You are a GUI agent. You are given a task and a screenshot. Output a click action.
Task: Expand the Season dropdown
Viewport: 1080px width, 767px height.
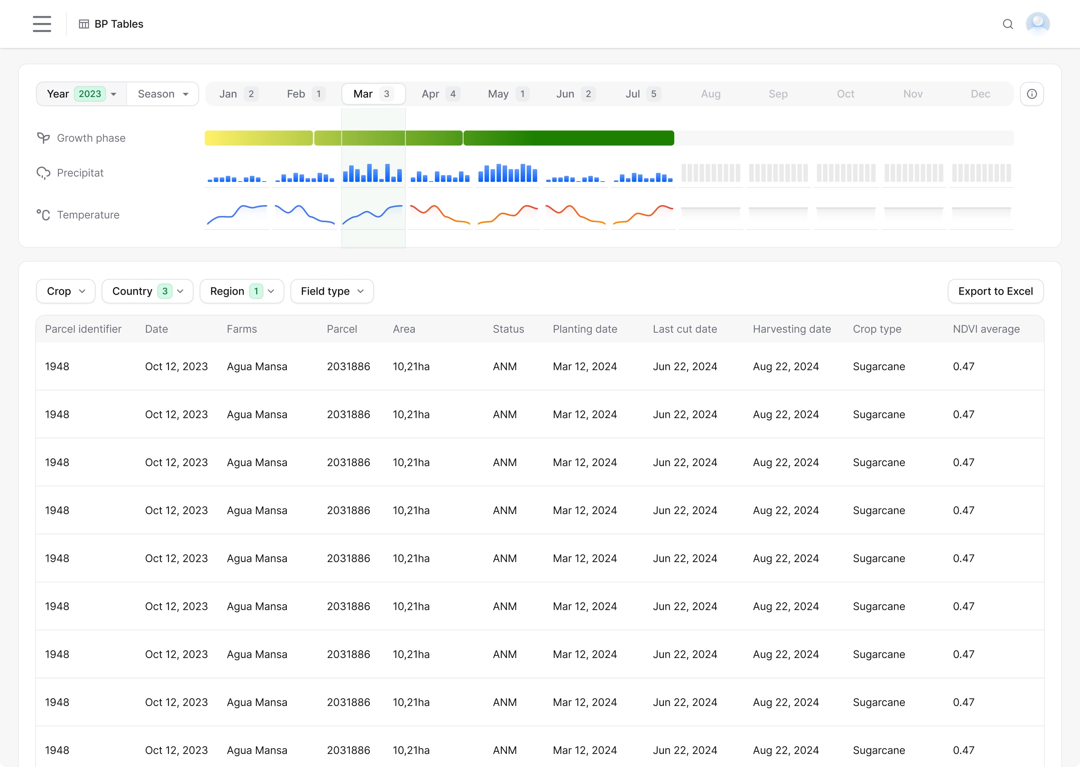coord(162,94)
